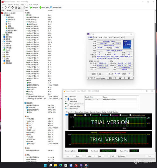
Task: Expand the operating system node with Windows logo
Action: 2,37
